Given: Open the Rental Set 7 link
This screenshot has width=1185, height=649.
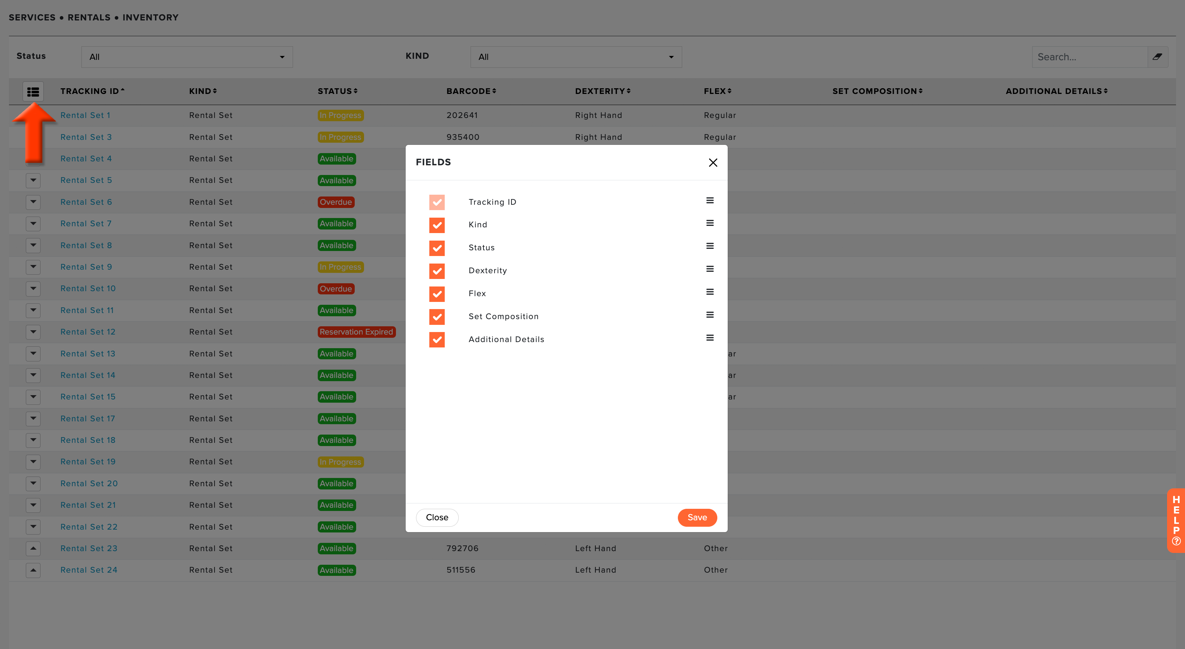Looking at the screenshot, I should pyautogui.click(x=86, y=223).
